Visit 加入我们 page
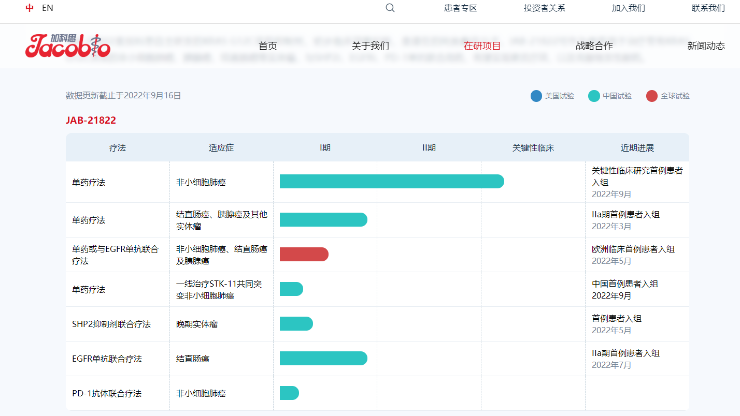Viewport: 740px width, 416px height. 629,8
